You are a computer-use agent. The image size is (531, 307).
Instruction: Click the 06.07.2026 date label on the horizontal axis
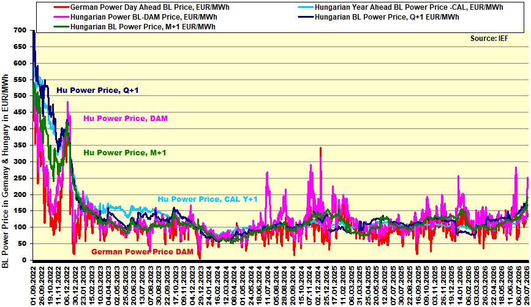(519, 286)
